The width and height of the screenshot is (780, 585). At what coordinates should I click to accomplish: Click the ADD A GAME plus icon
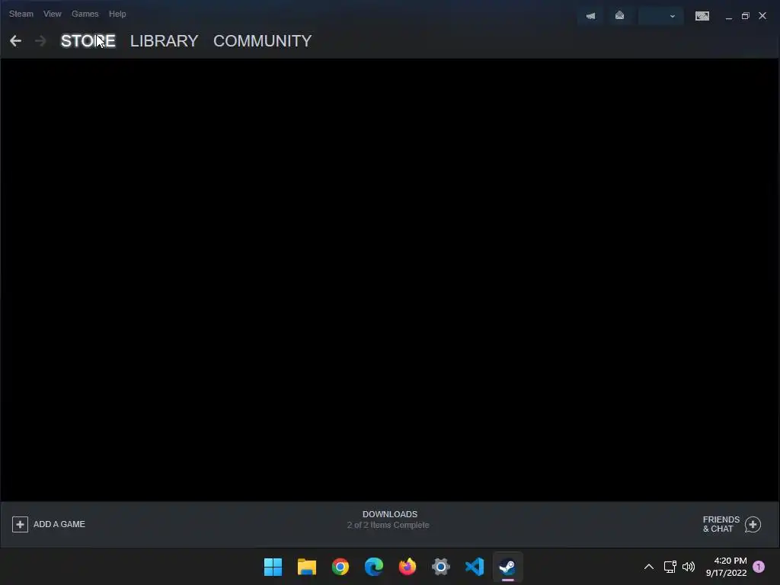click(x=20, y=524)
